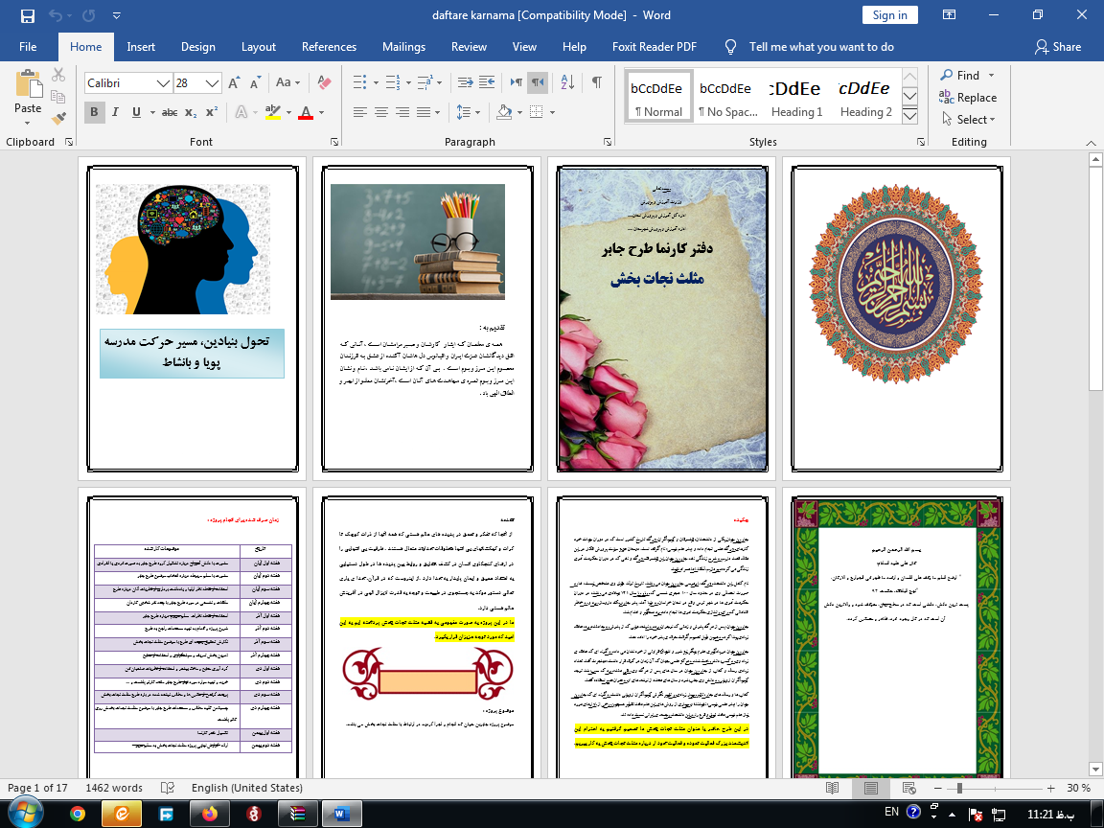The height and width of the screenshot is (828, 1104).
Task: Click the Format Painter brush icon
Action: tap(59, 119)
